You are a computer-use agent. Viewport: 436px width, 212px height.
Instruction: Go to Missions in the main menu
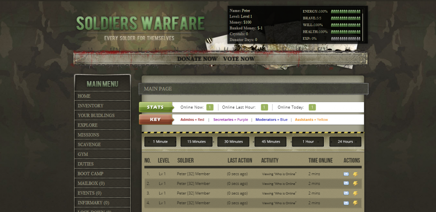pos(88,135)
